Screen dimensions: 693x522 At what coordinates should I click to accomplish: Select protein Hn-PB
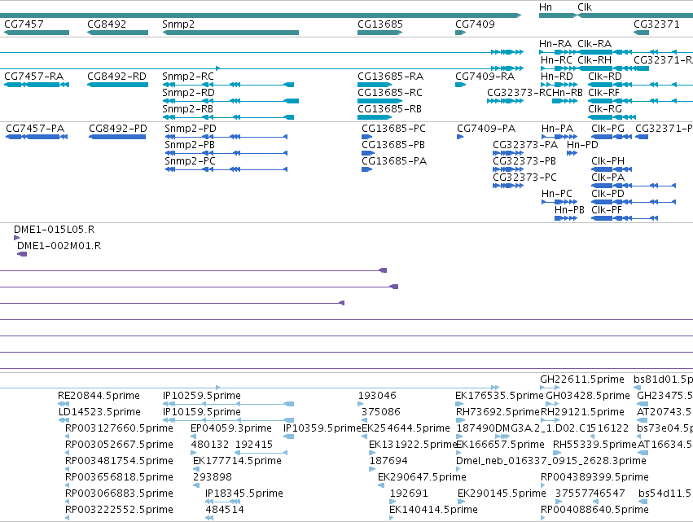click(570, 210)
